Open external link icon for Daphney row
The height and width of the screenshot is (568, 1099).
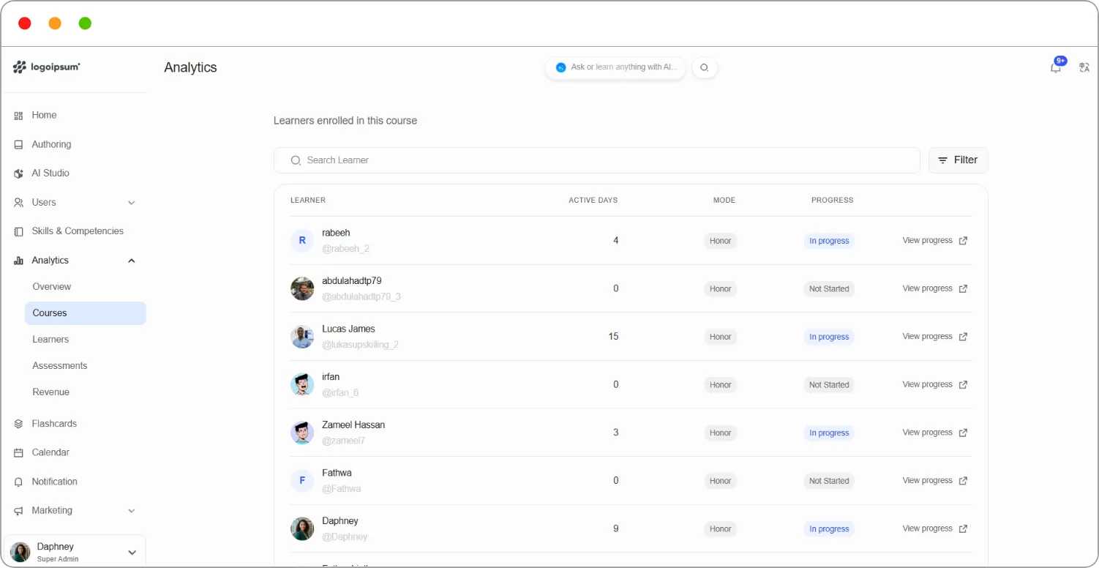963,528
